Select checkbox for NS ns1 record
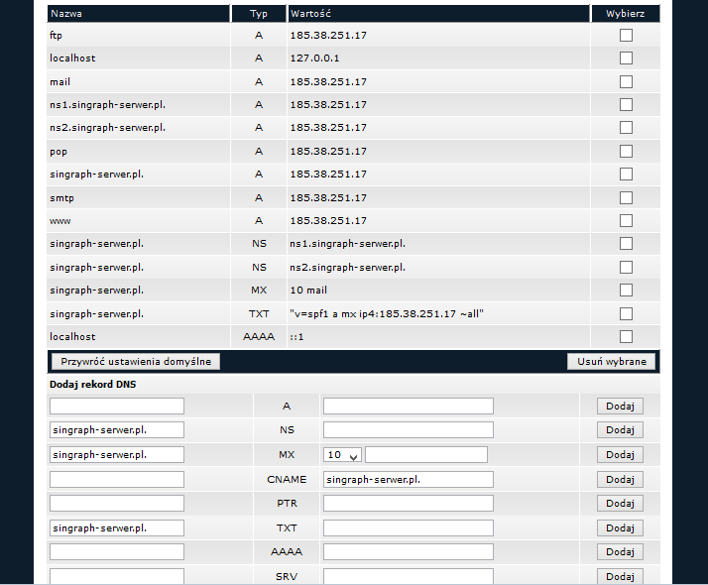Screen dimensions: 708x585 [626, 244]
